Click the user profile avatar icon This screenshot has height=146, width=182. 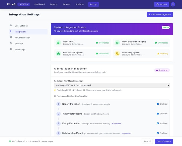[x=173, y=4]
